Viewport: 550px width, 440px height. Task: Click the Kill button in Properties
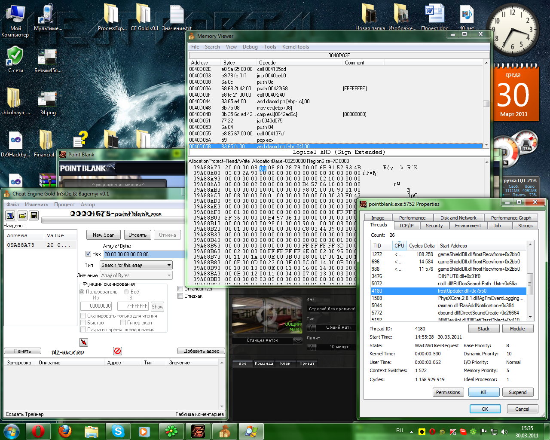pos(483,392)
